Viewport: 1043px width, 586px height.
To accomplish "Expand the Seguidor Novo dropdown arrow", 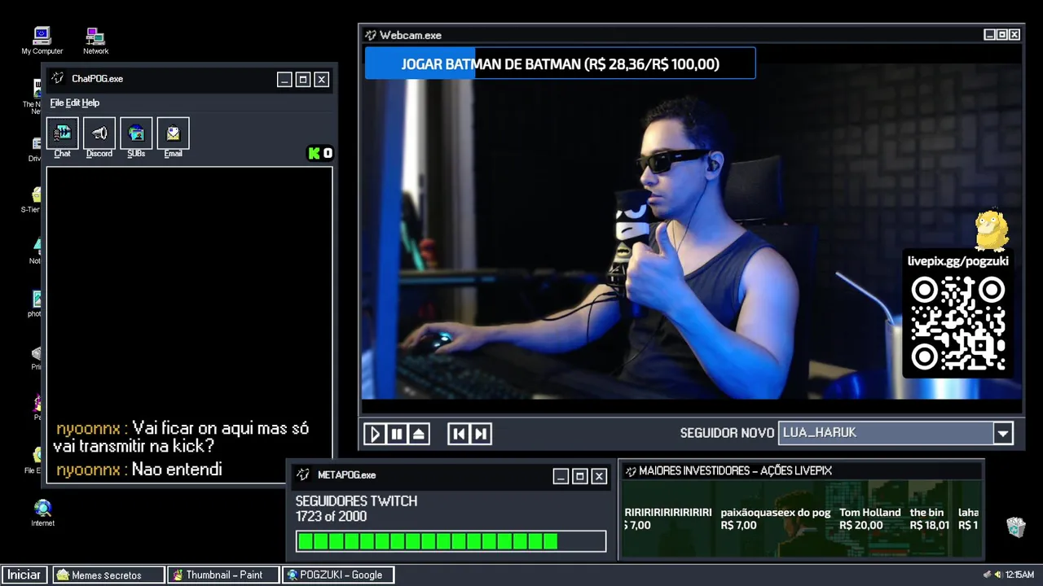I will point(1003,433).
